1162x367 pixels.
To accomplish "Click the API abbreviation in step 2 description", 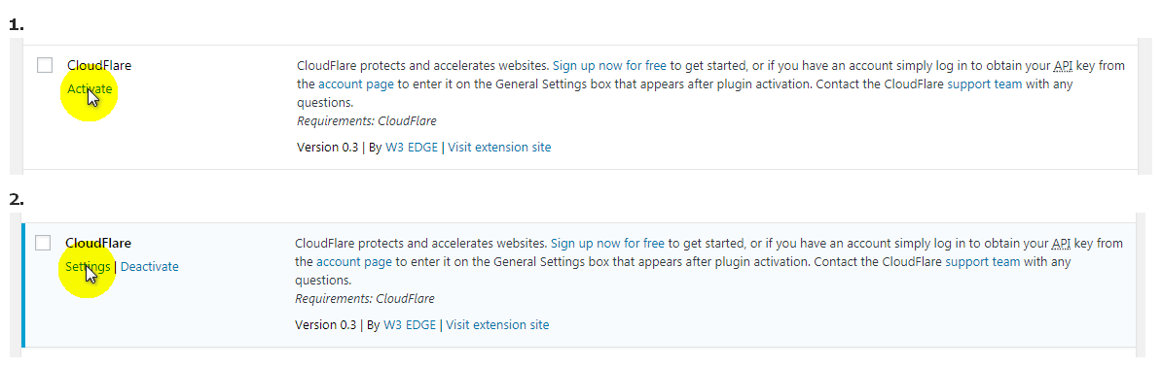I will click(x=1061, y=243).
